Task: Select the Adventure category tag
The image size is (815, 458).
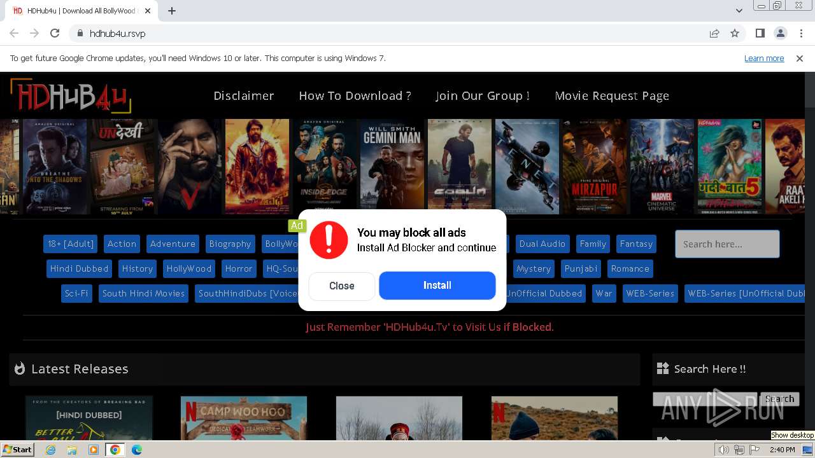Action: coord(173,244)
